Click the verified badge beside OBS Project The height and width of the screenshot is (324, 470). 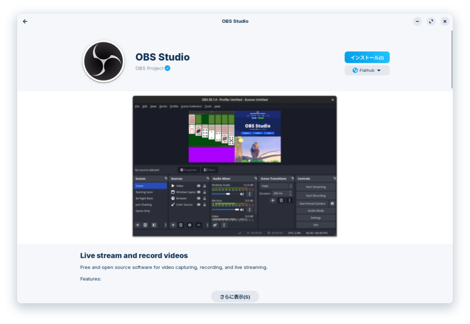pos(168,68)
